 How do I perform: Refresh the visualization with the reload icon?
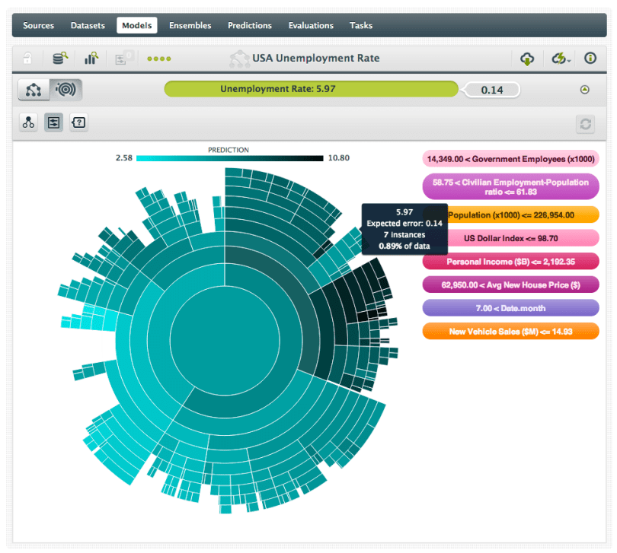tap(585, 124)
